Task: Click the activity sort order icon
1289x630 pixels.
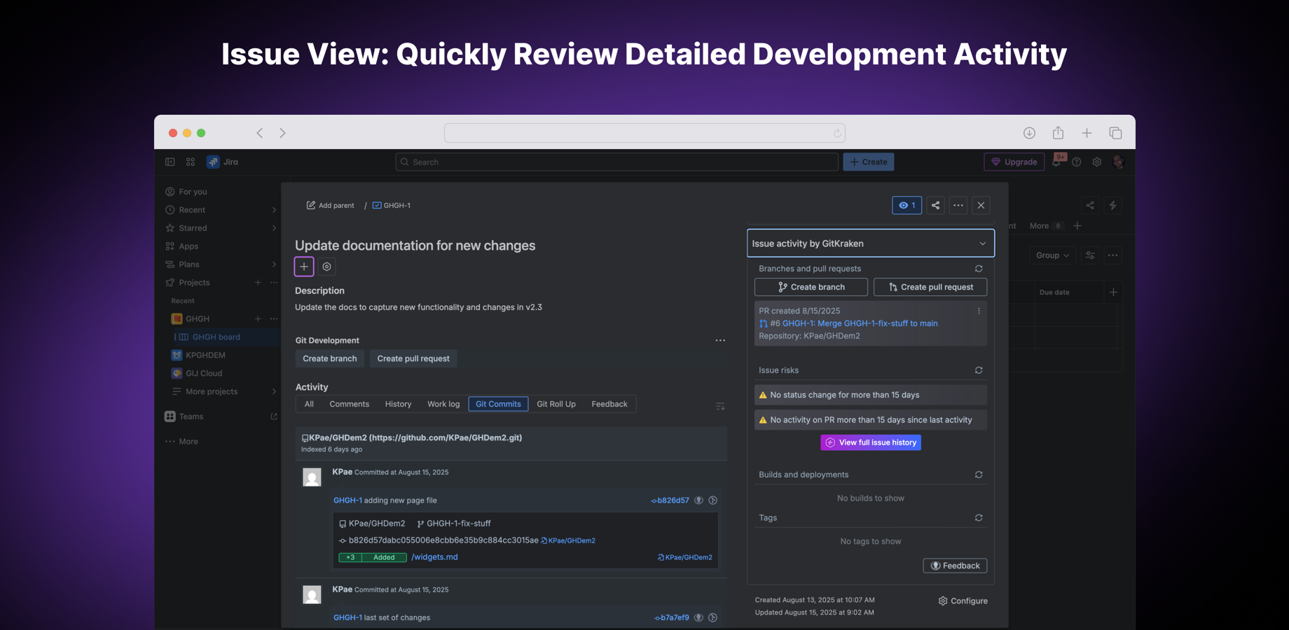Action: (x=720, y=406)
